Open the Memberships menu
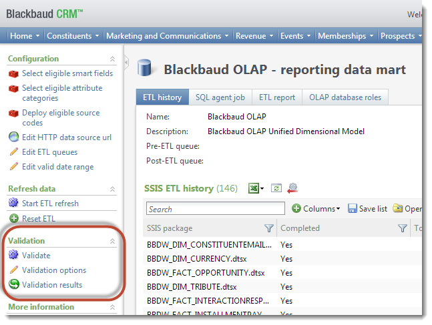Image resolution: width=432 pixels, height=325 pixels. coord(346,36)
